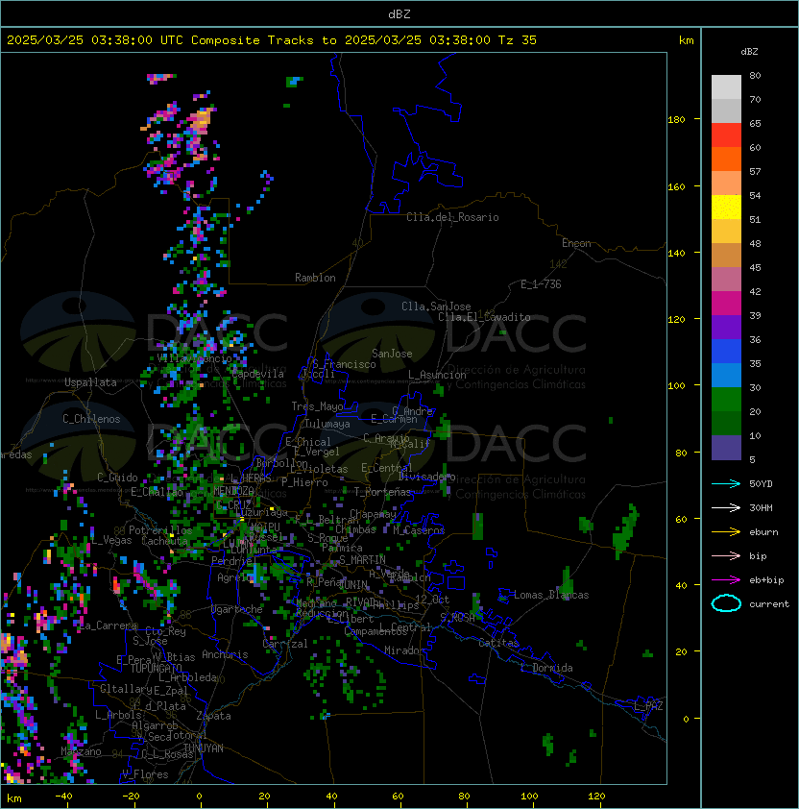This screenshot has height=809, width=799.
Task: Click the 'eburn' legend label
Action: click(x=763, y=532)
